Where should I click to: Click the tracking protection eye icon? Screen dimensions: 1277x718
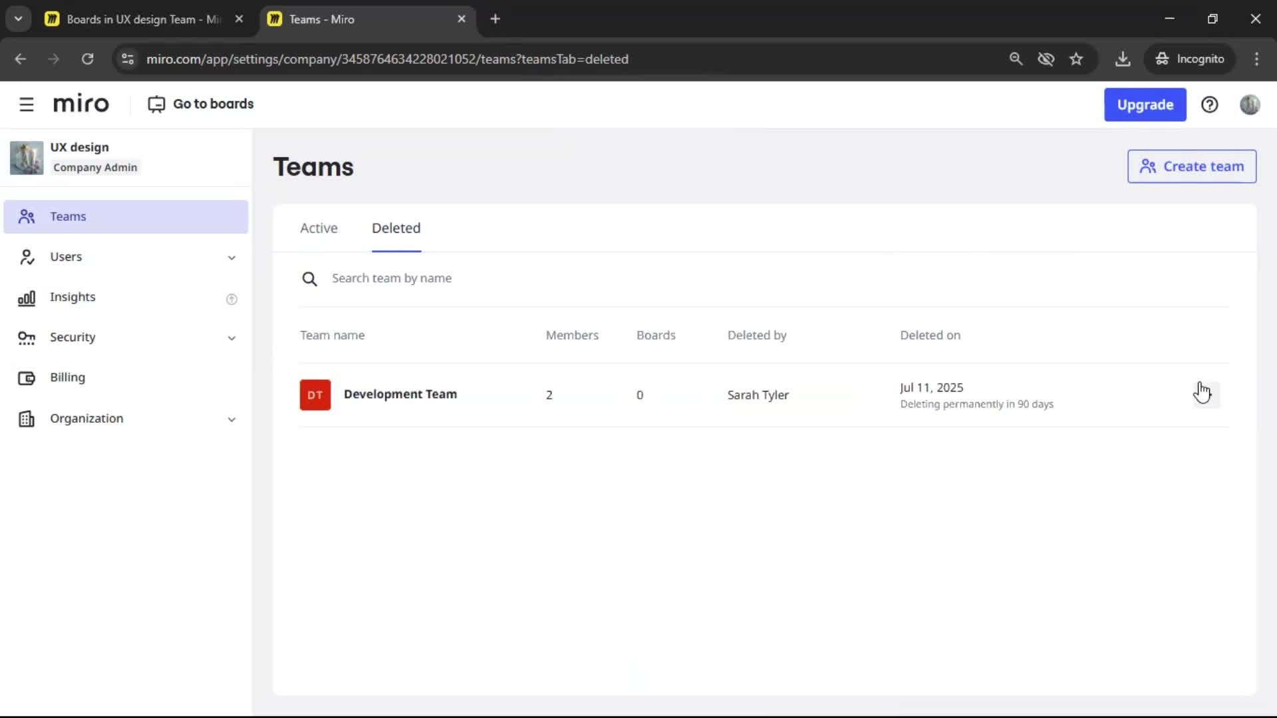(x=1046, y=59)
